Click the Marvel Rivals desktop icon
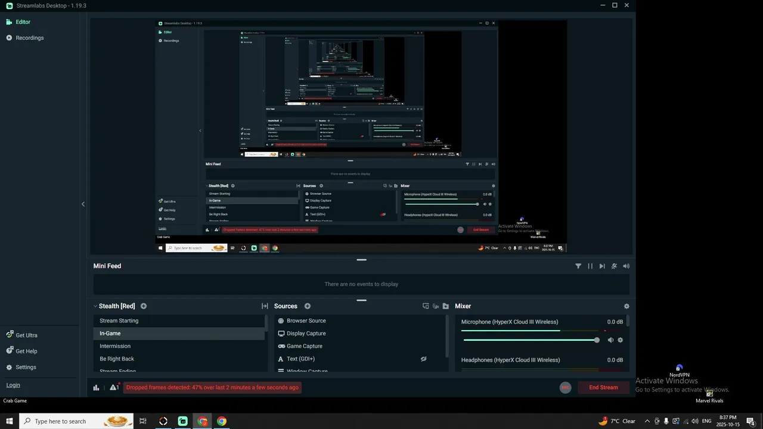The image size is (763, 429). click(x=709, y=397)
